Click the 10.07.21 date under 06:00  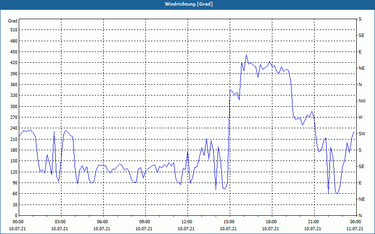coord(102,229)
